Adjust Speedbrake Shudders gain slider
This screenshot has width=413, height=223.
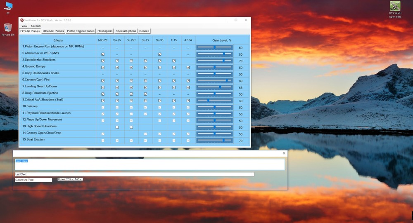pos(214,61)
